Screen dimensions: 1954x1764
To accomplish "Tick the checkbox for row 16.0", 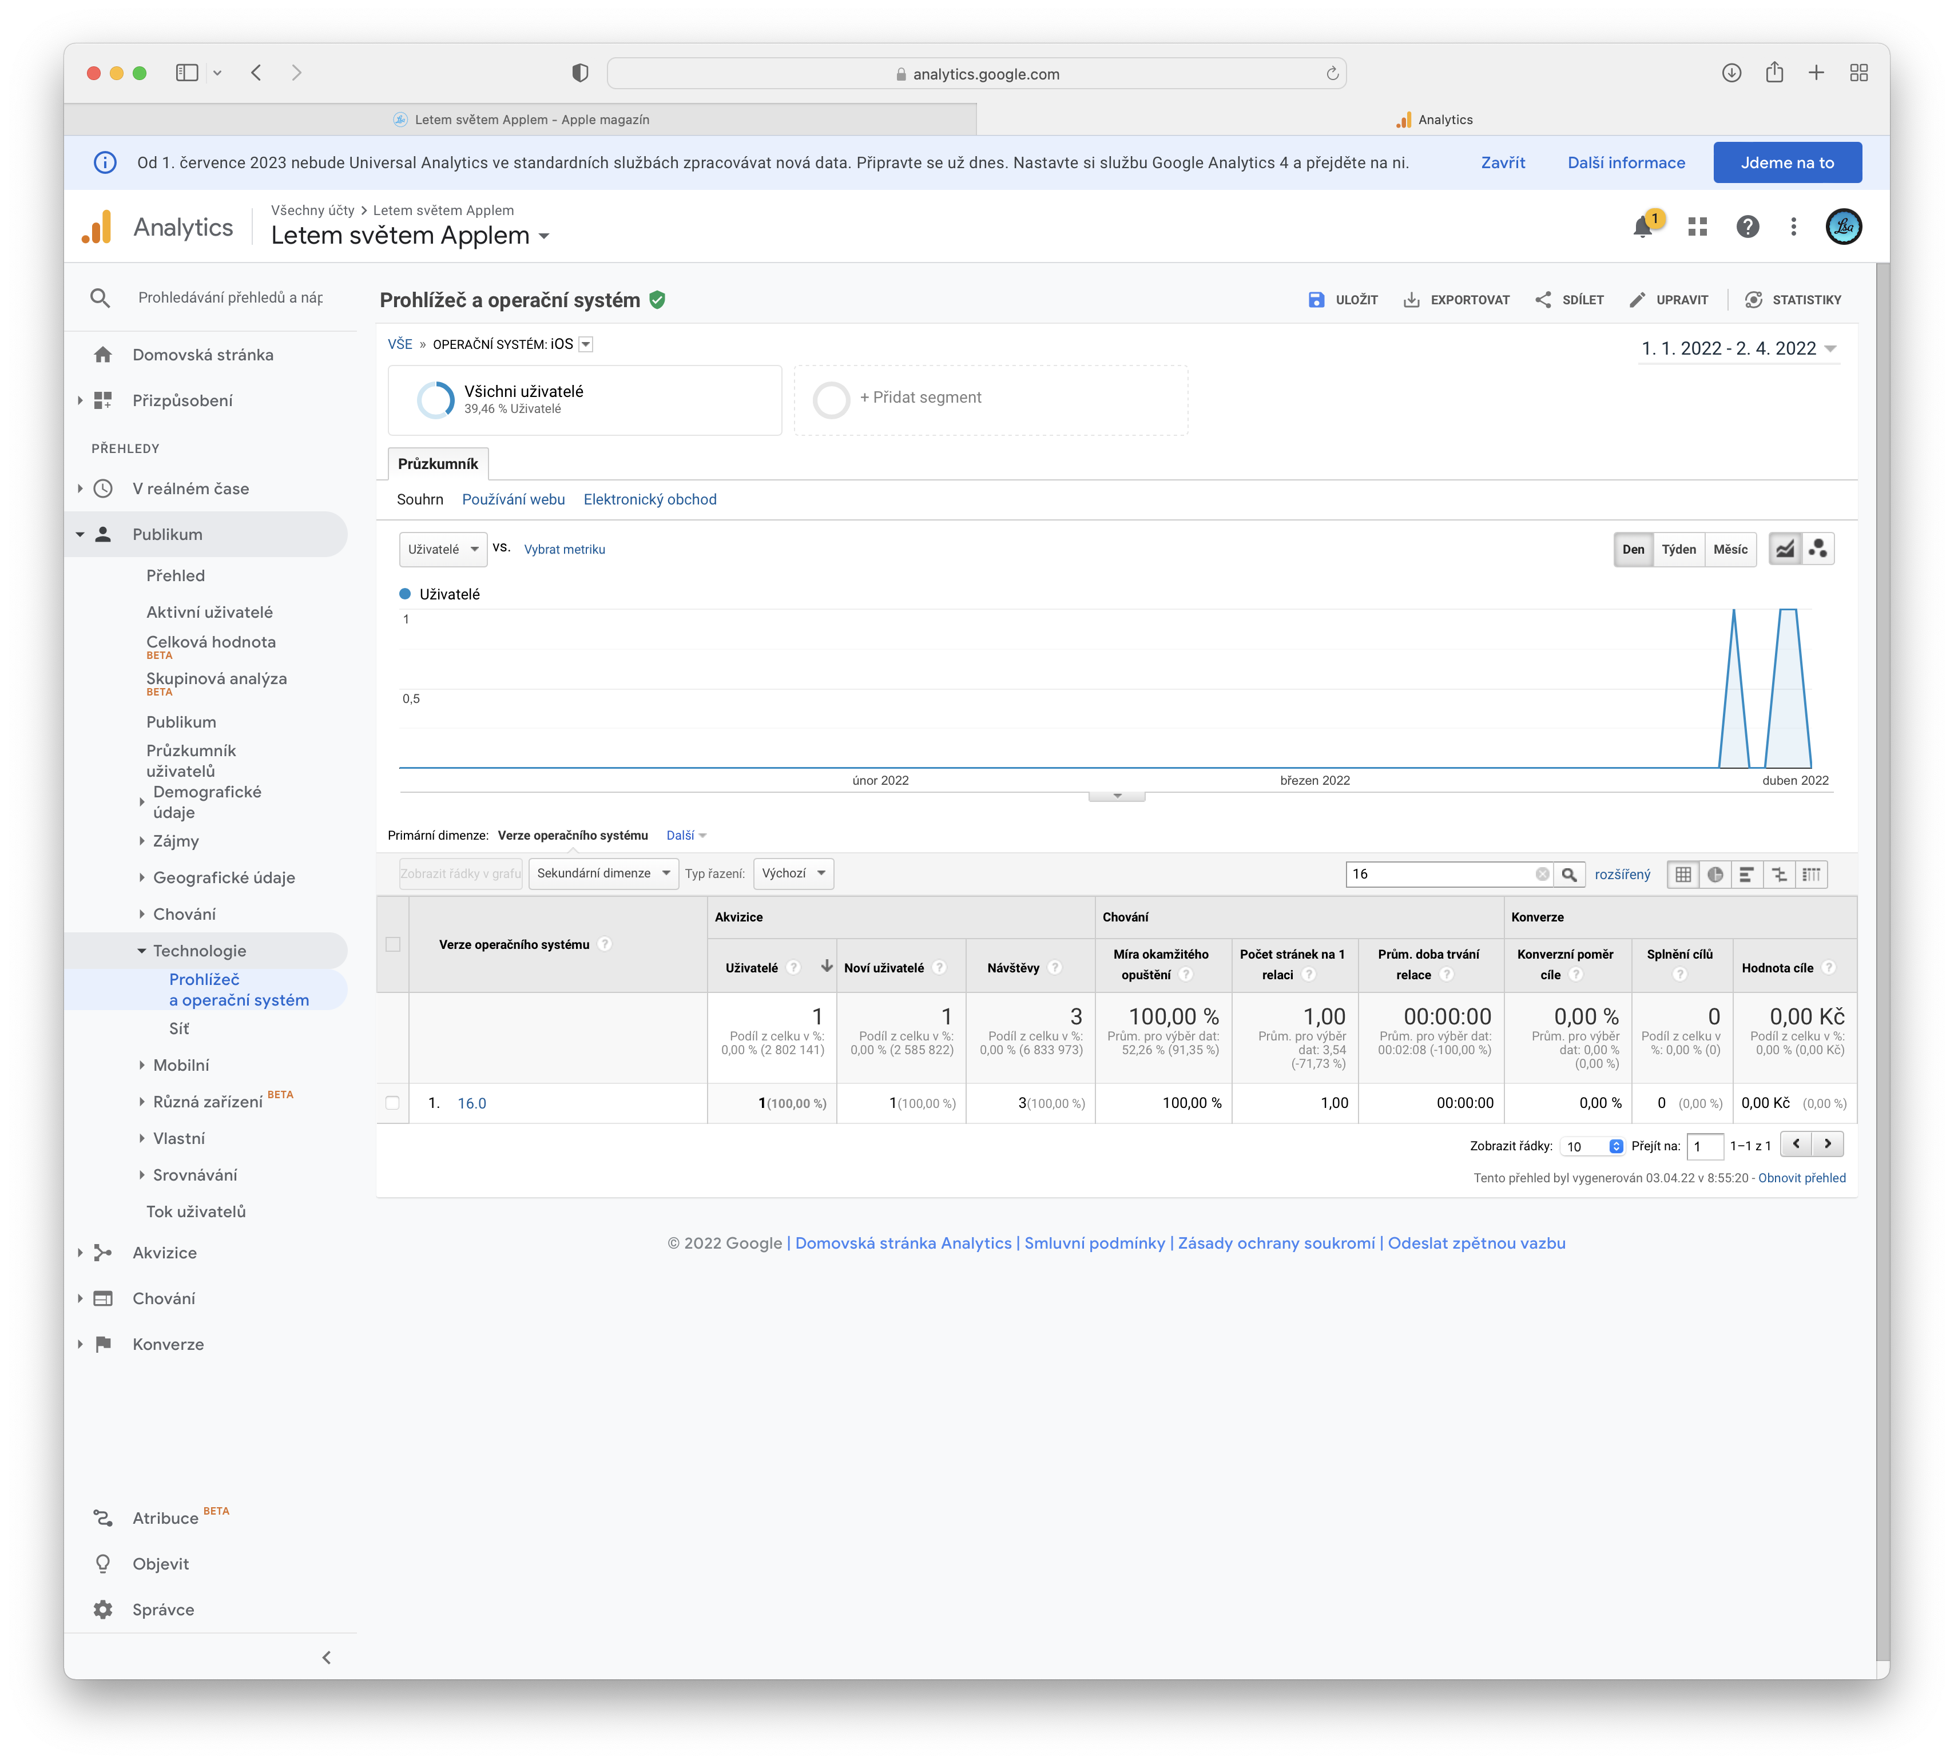I will click(x=392, y=1103).
